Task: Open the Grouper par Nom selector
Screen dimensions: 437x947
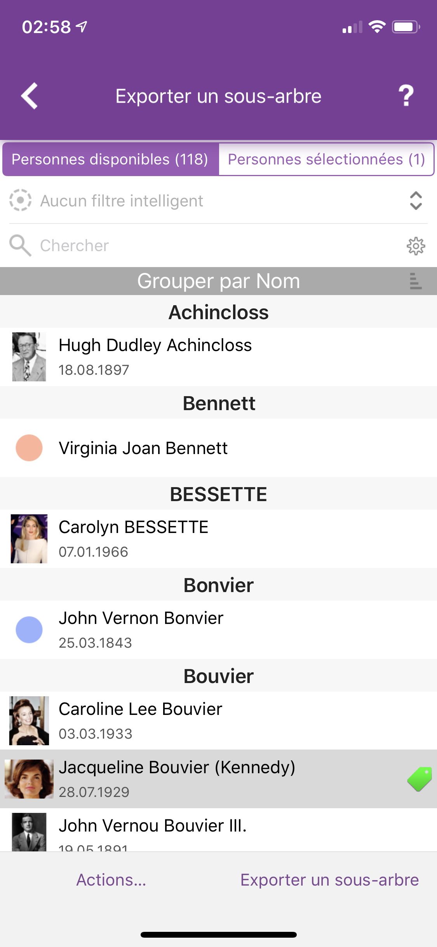Action: point(218,281)
